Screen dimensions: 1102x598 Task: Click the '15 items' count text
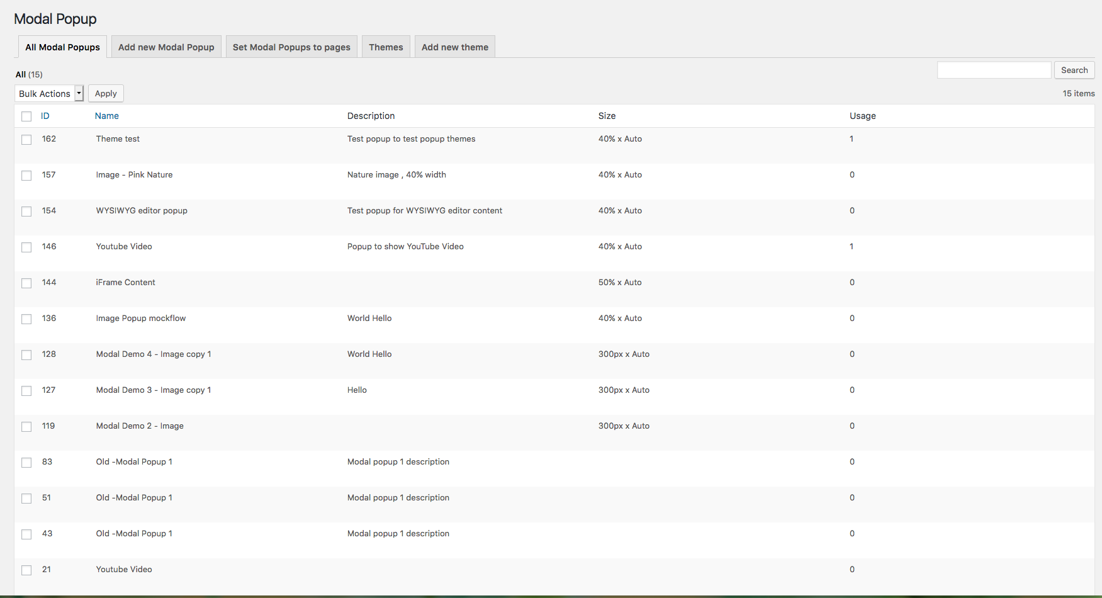point(1079,93)
